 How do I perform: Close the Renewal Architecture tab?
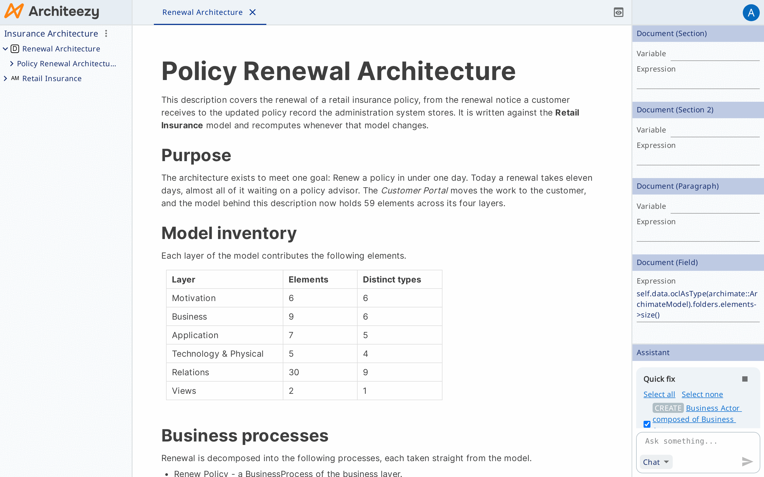coord(253,12)
